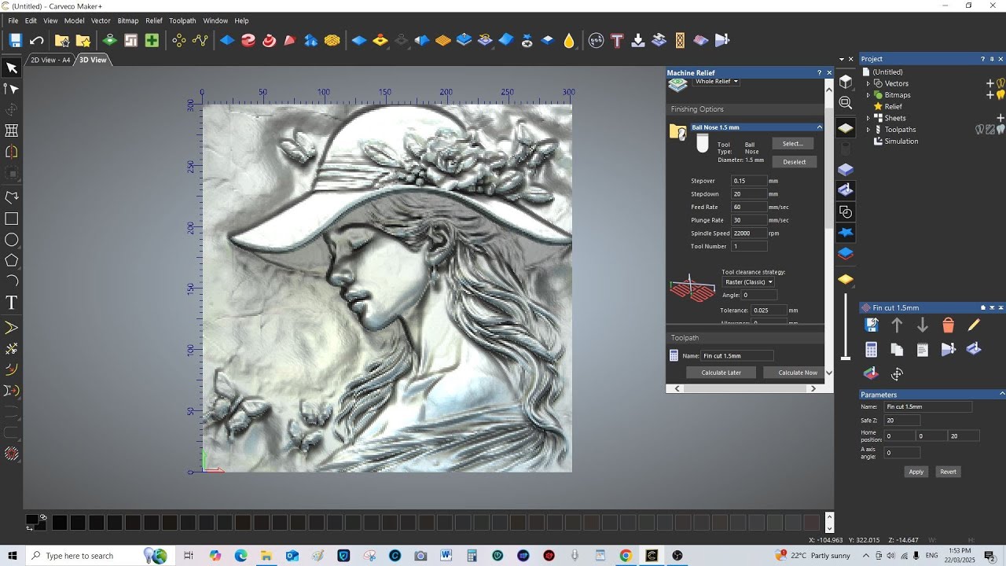Choose the Select arrow tool in left toolbar
This screenshot has height=566, width=1006.
(x=12, y=68)
